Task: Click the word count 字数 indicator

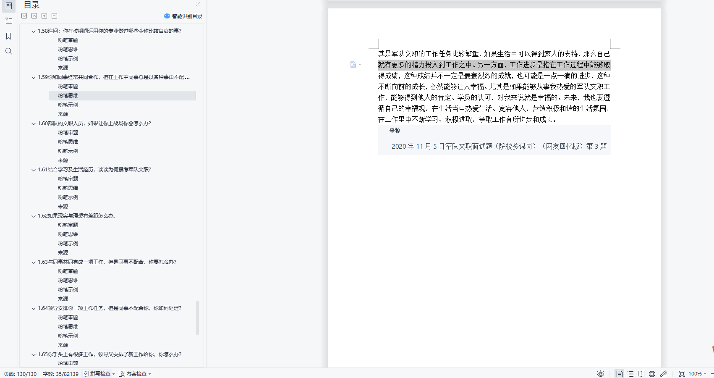Action: [x=60, y=374]
